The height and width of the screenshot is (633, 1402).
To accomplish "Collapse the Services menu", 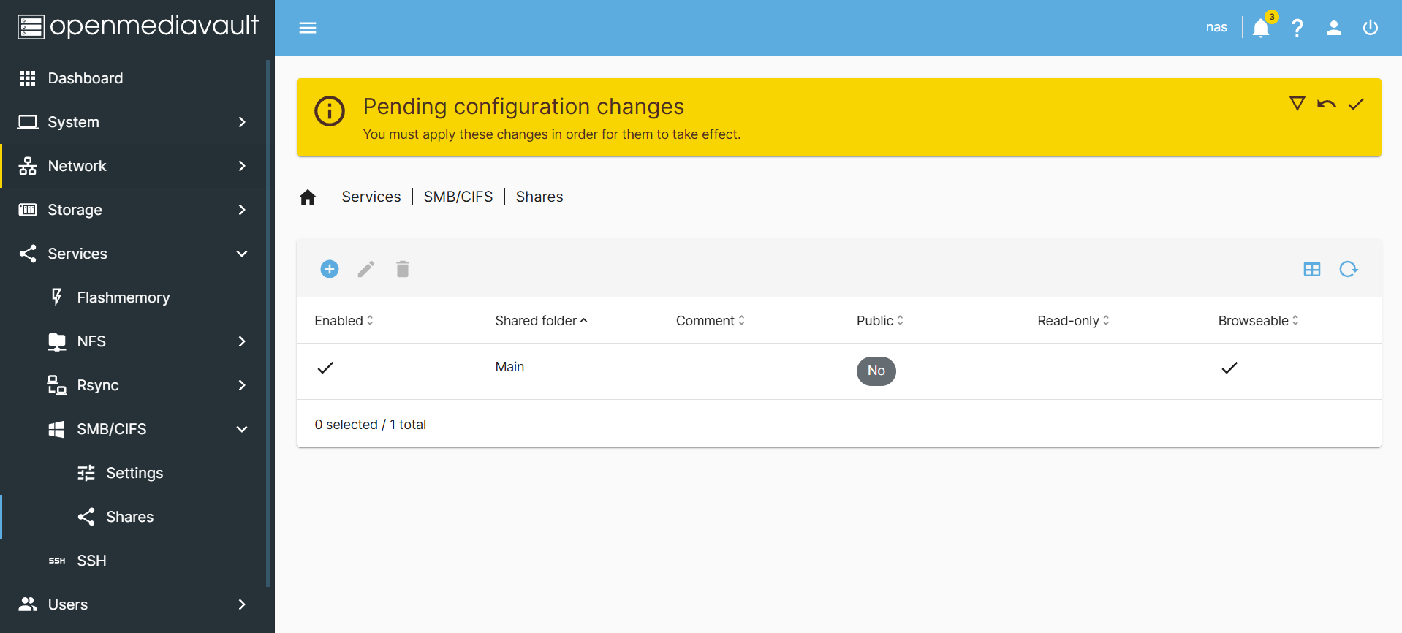I will pyautogui.click(x=134, y=254).
